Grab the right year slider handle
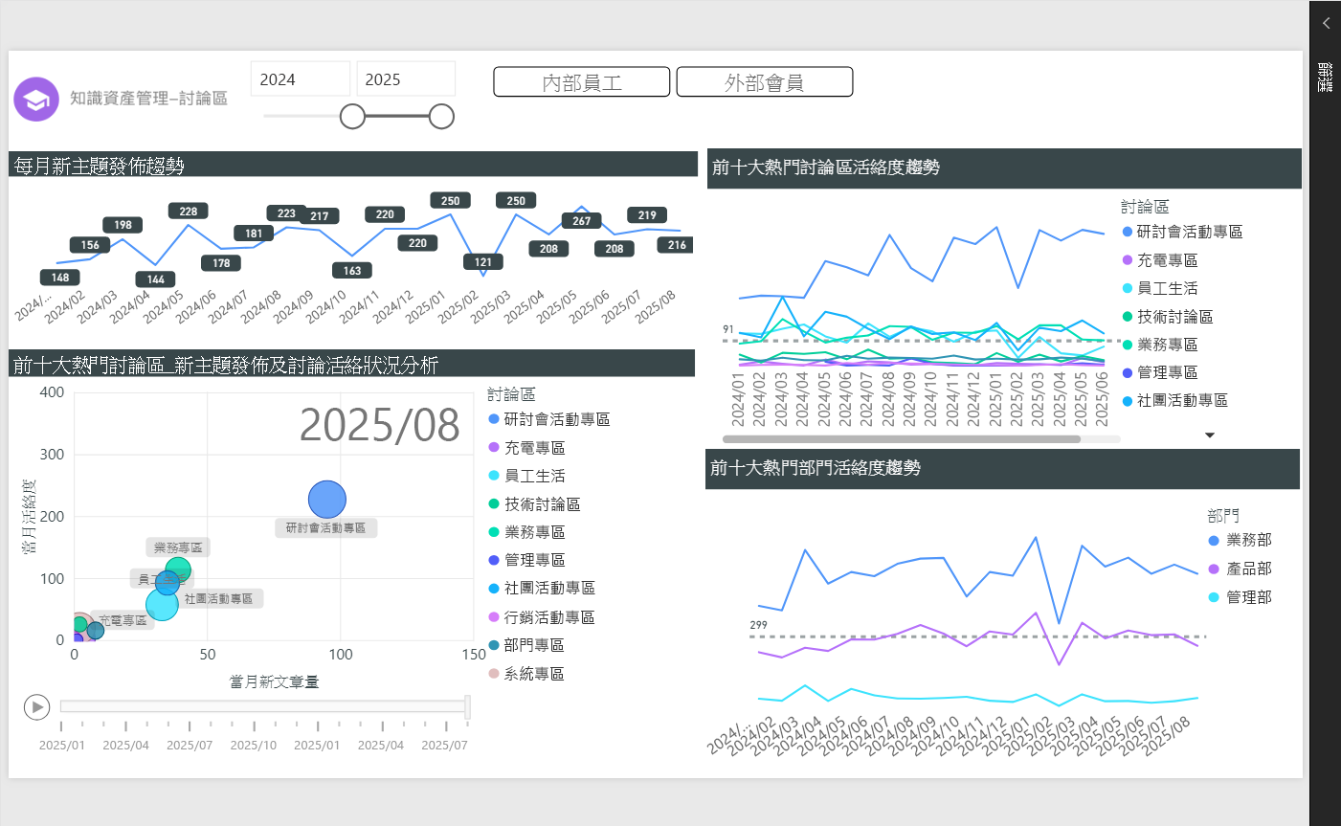This screenshot has width=1341, height=826. tap(441, 117)
